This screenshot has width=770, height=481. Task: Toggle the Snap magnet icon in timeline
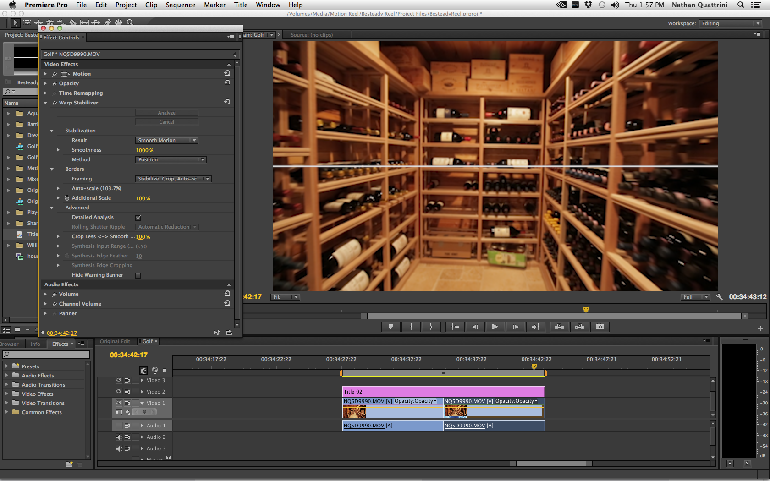pos(143,371)
